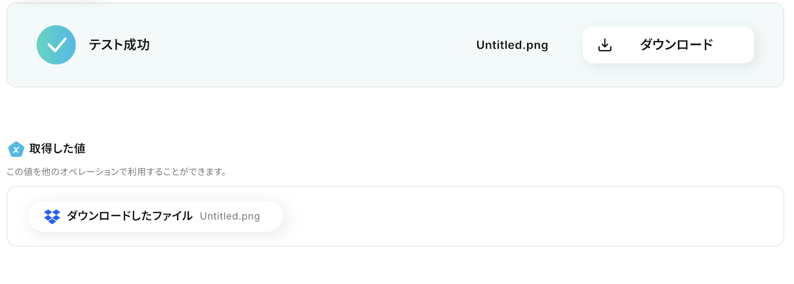Click the blue pentagon icon beside 取得した値

(16, 149)
